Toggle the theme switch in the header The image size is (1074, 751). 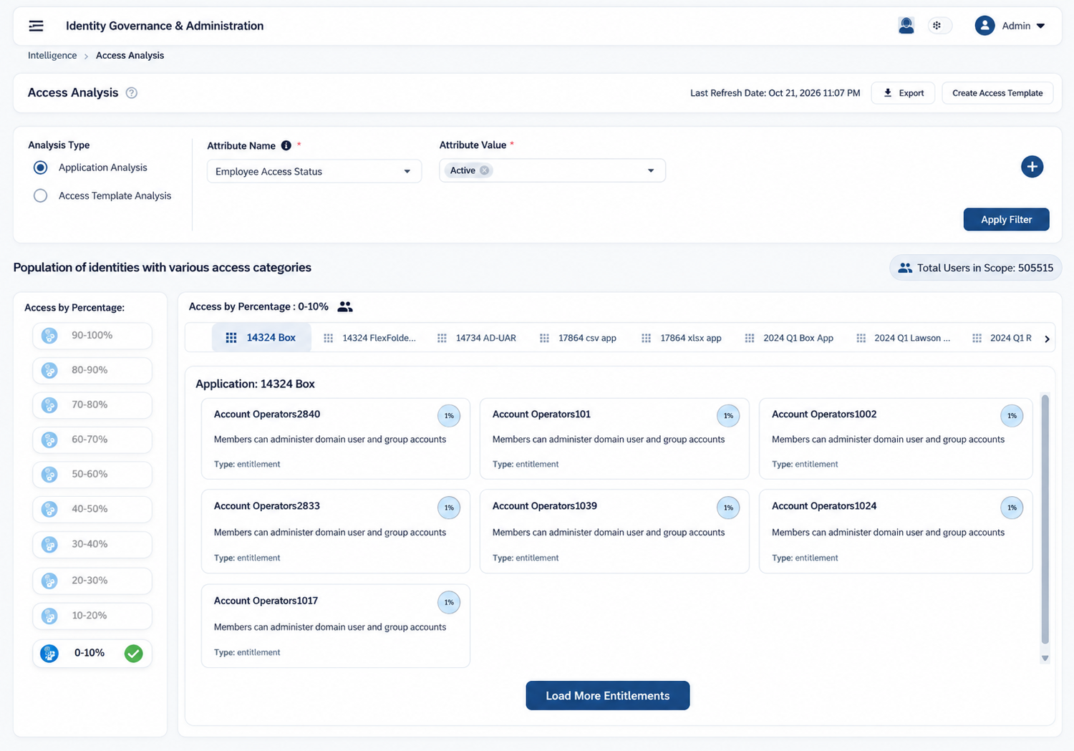click(939, 26)
